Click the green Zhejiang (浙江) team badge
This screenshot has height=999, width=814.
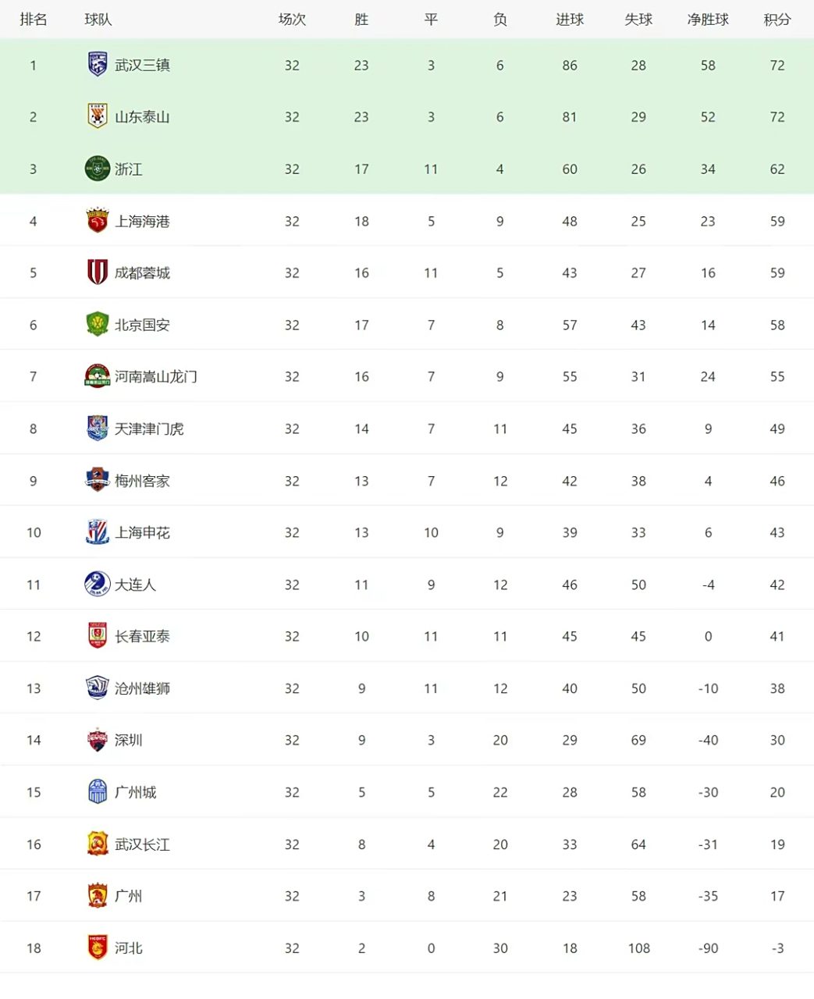pos(97,169)
